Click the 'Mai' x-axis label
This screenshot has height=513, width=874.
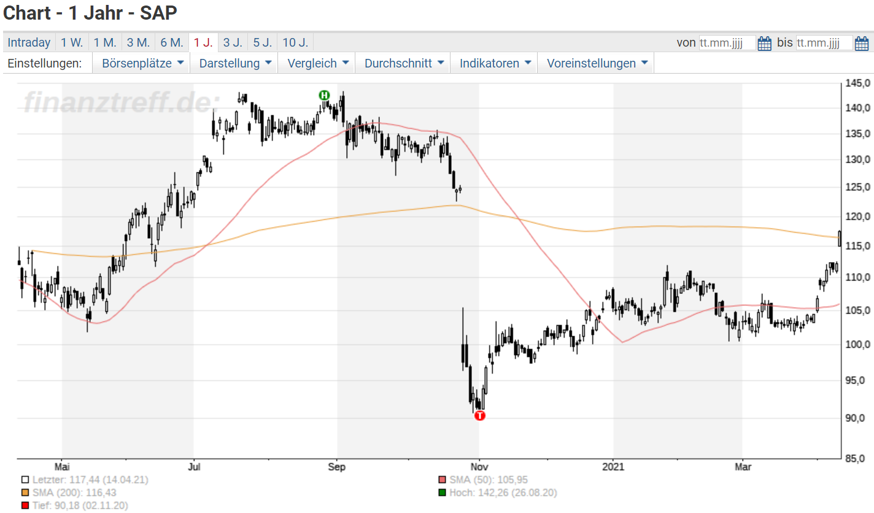click(x=61, y=467)
